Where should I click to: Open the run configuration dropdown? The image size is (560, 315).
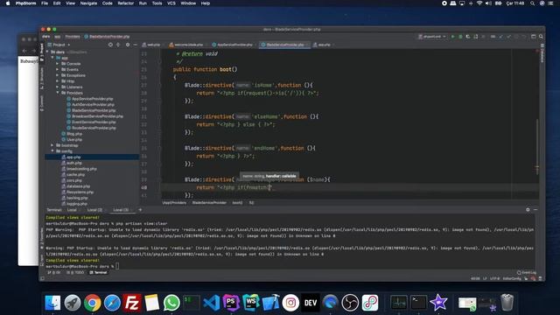(x=432, y=37)
